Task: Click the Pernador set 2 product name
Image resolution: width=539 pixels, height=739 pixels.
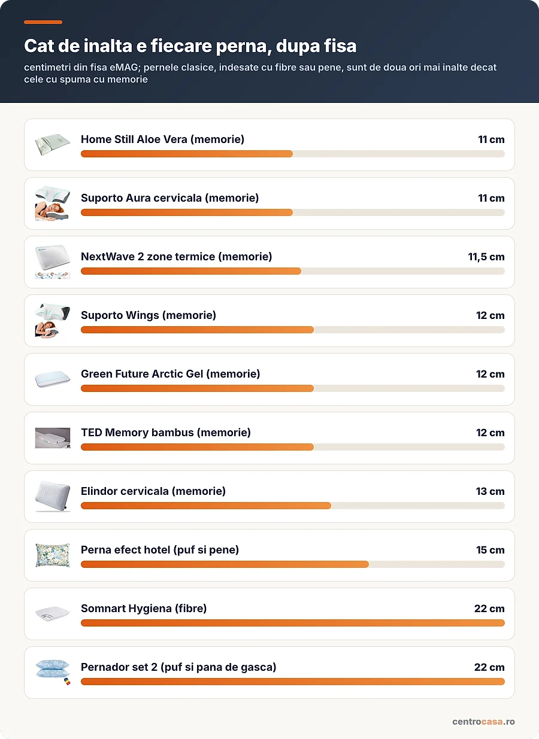Action: [x=178, y=667]
